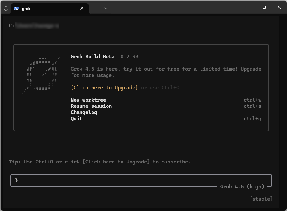
Task: Click the Grok Build Beta title
Action: pyautogui.click(x=93, y=57)
